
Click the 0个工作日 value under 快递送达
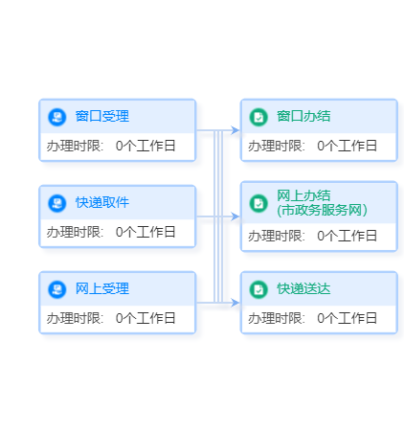coord(347,318)
